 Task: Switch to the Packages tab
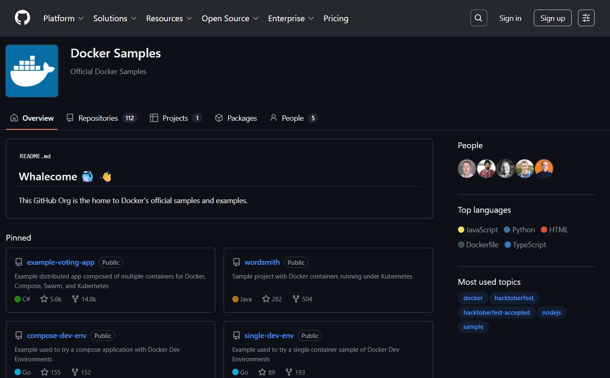pos(236,118)
